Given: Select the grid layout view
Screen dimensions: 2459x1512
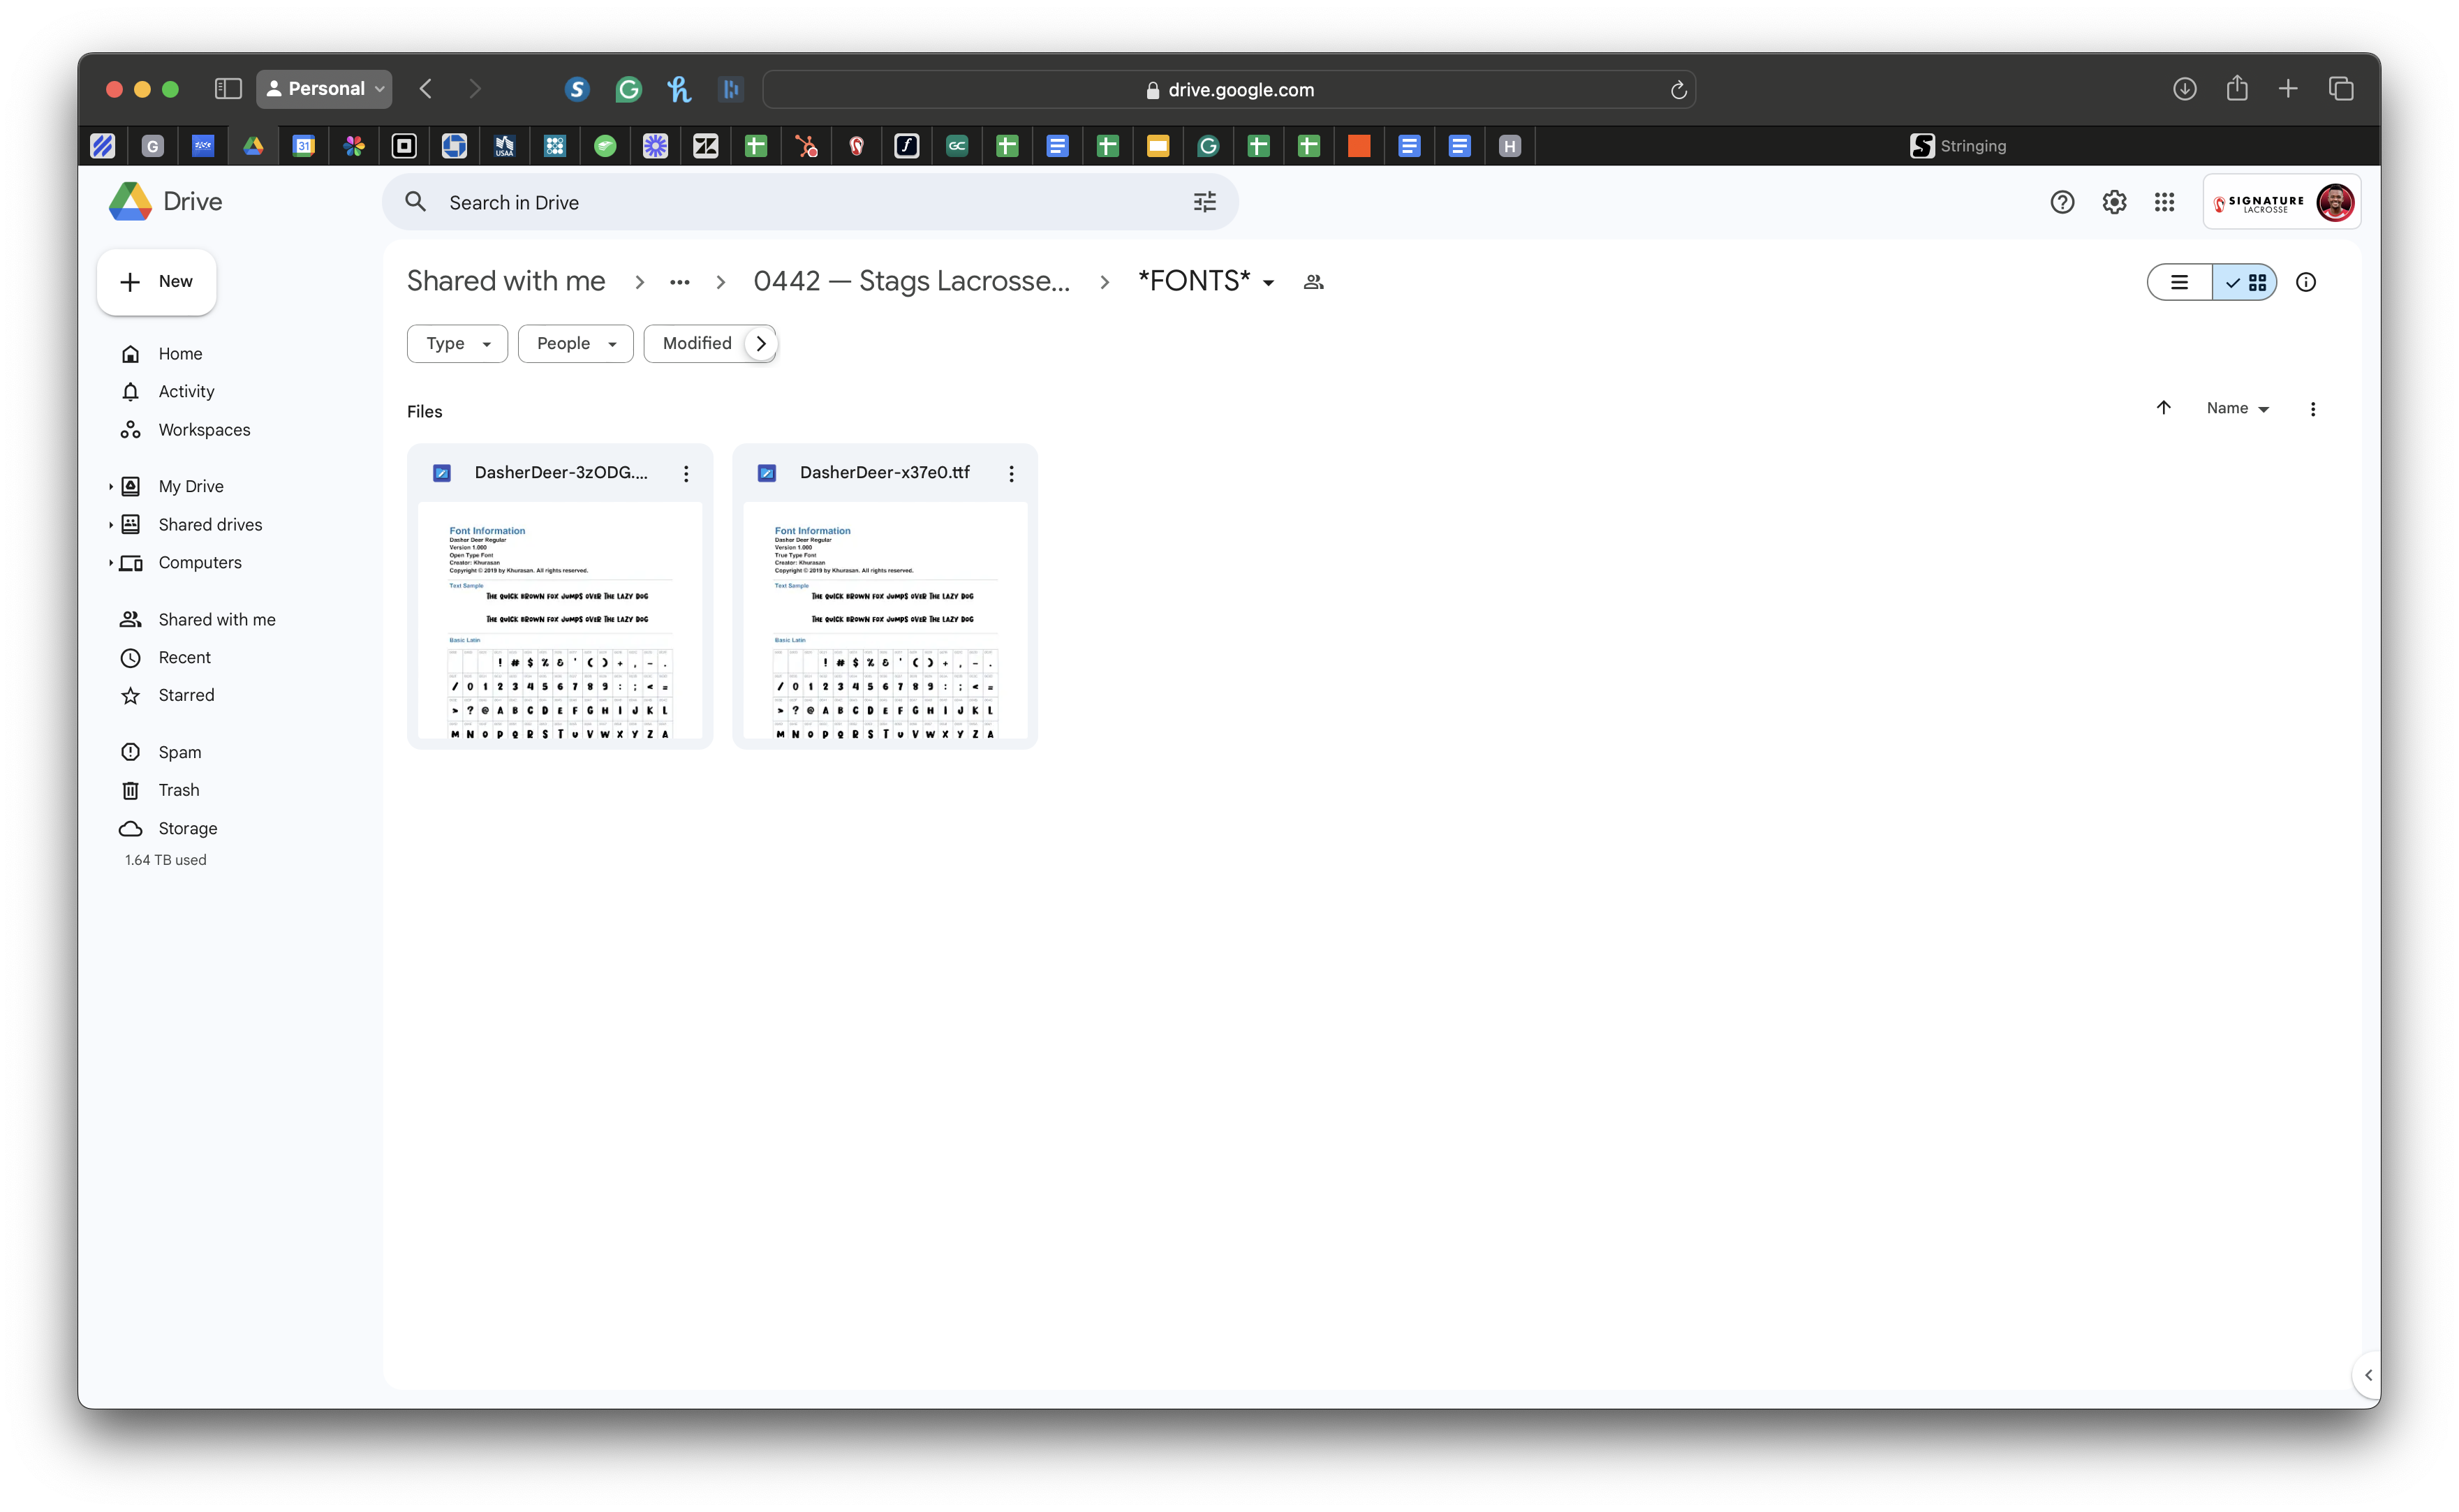Looking at the screenshot, I should click(2245, 282).
